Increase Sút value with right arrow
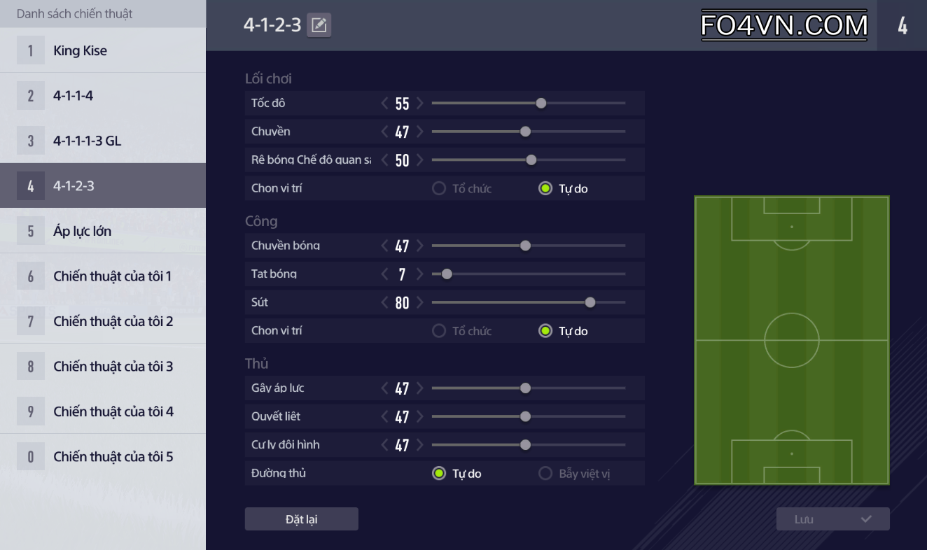Image resolution: width=927 pixels, height=550 pixels. point(420,303)
